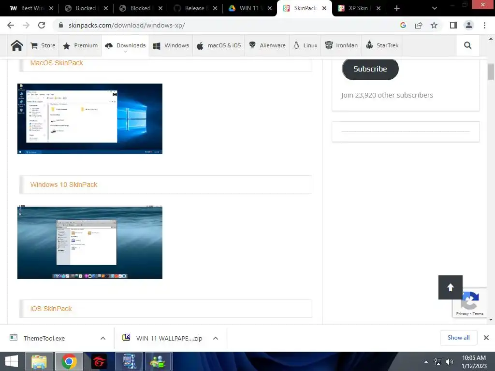This screenshot has width=495, height=371.
Task: Click the scrollbar down arrow
Action: pyautogui.click(x=491, y=320)
